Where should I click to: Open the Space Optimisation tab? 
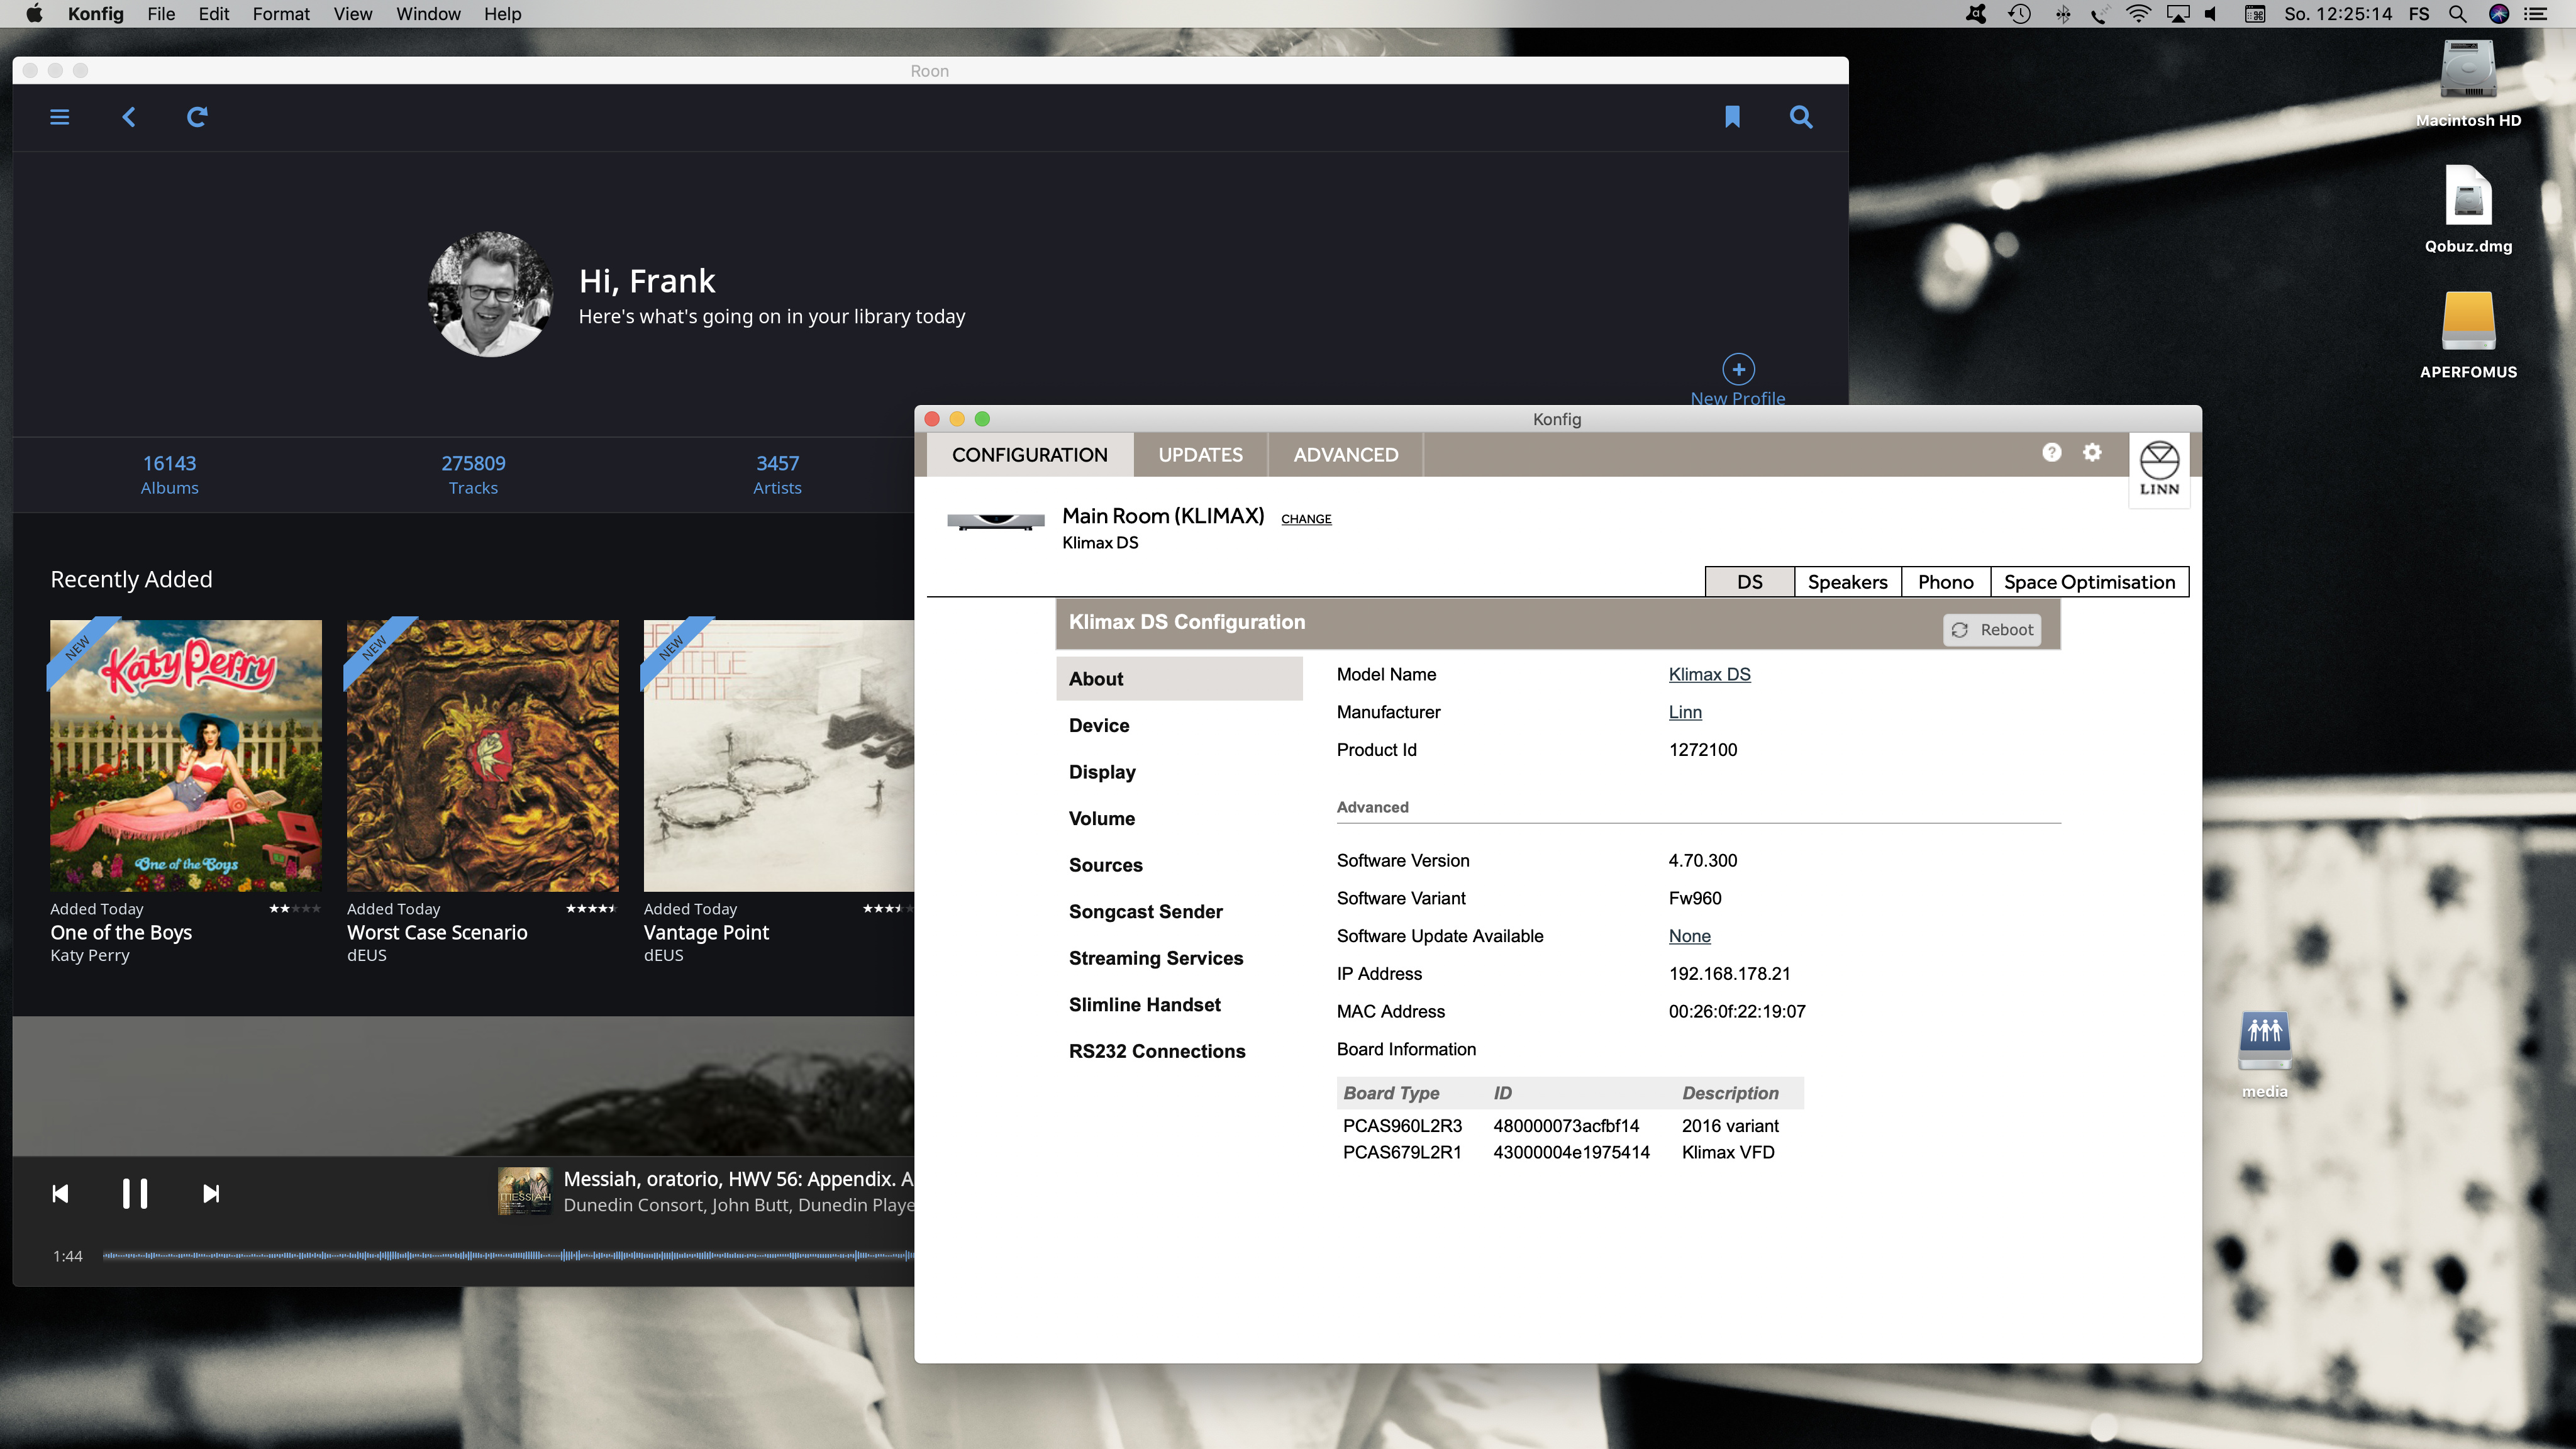(x=2089, y=582)
